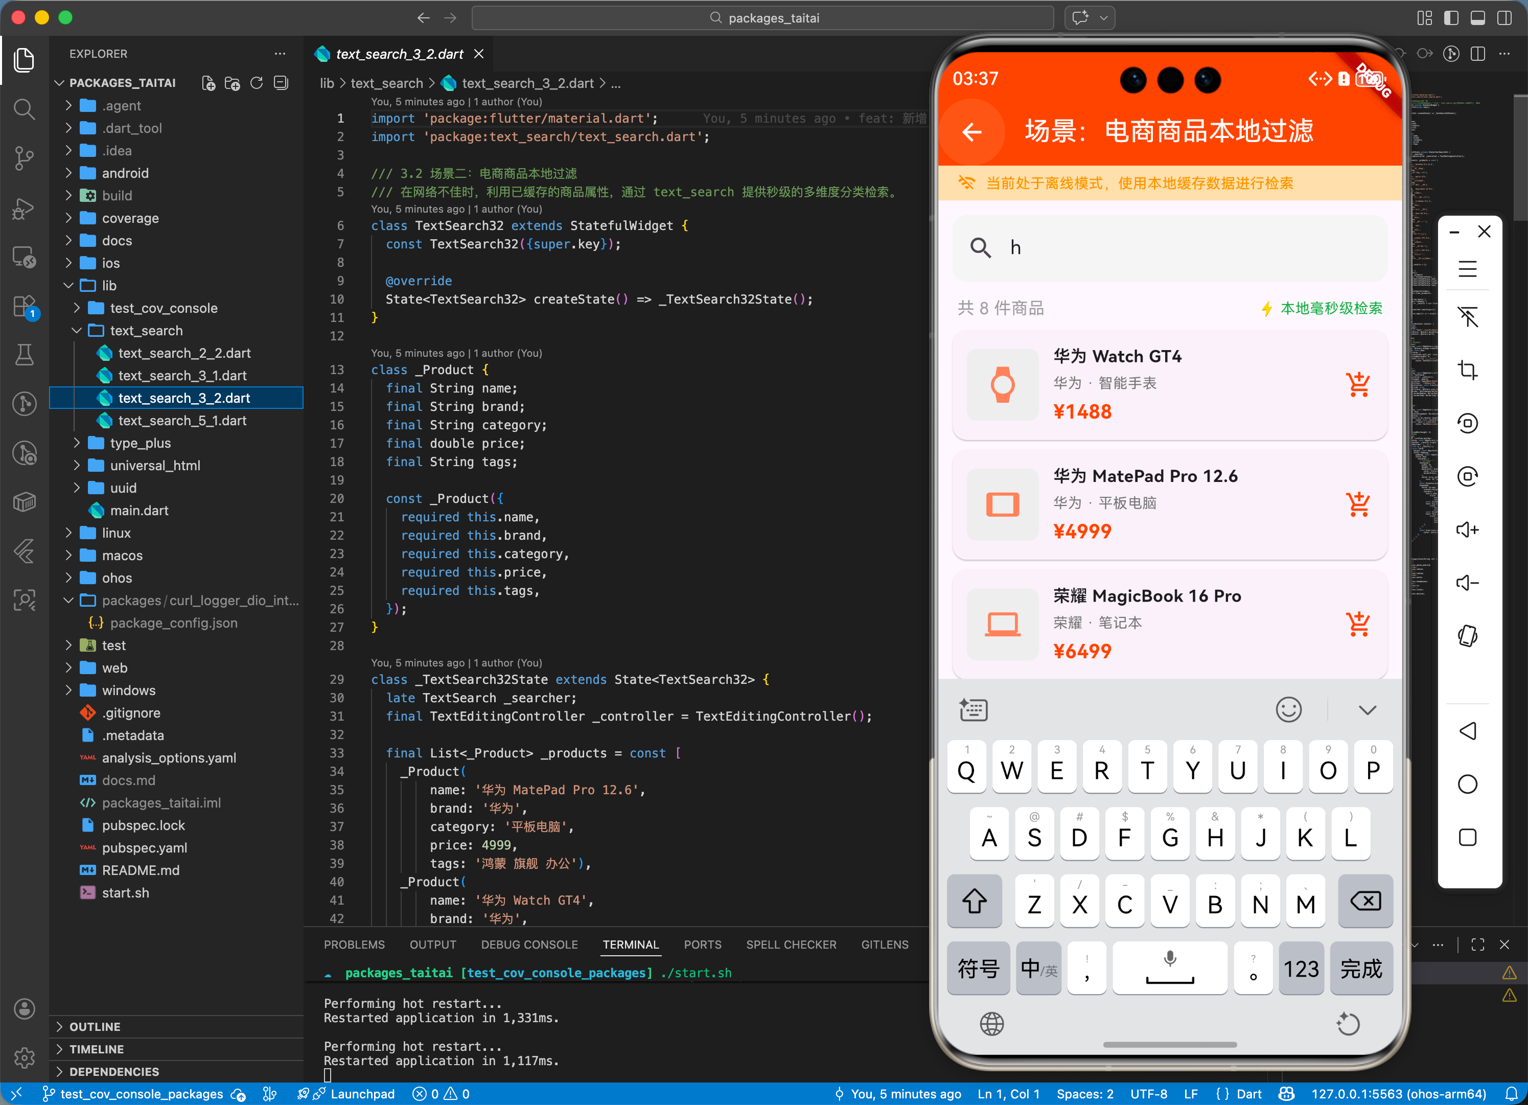Open the Source Control view
Viewport: 1528px width, 1105px height.
pos(24,158)
